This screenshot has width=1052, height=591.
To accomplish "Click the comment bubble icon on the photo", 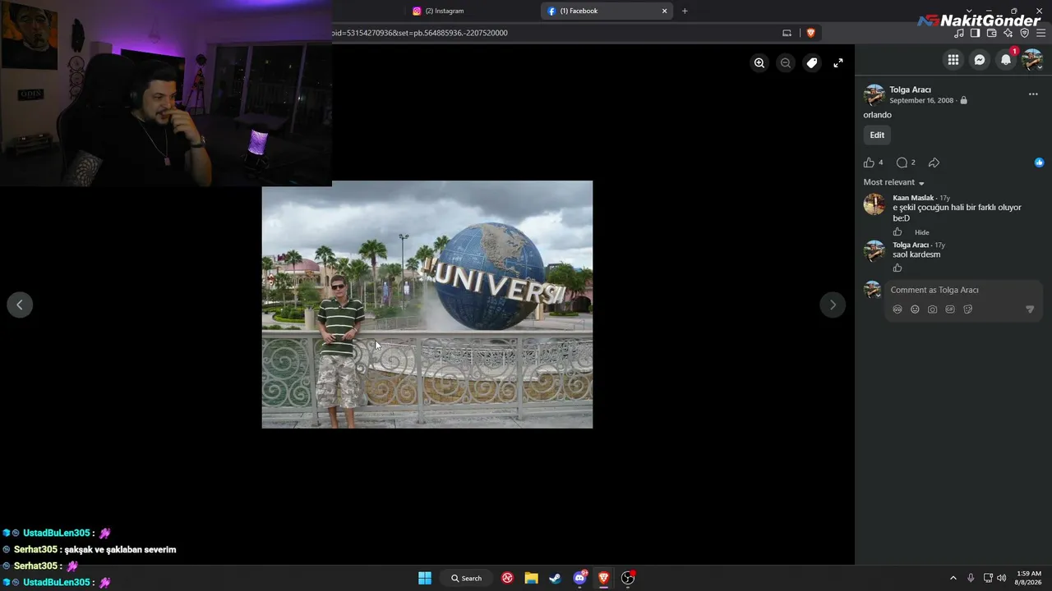I will pos(902,163).
